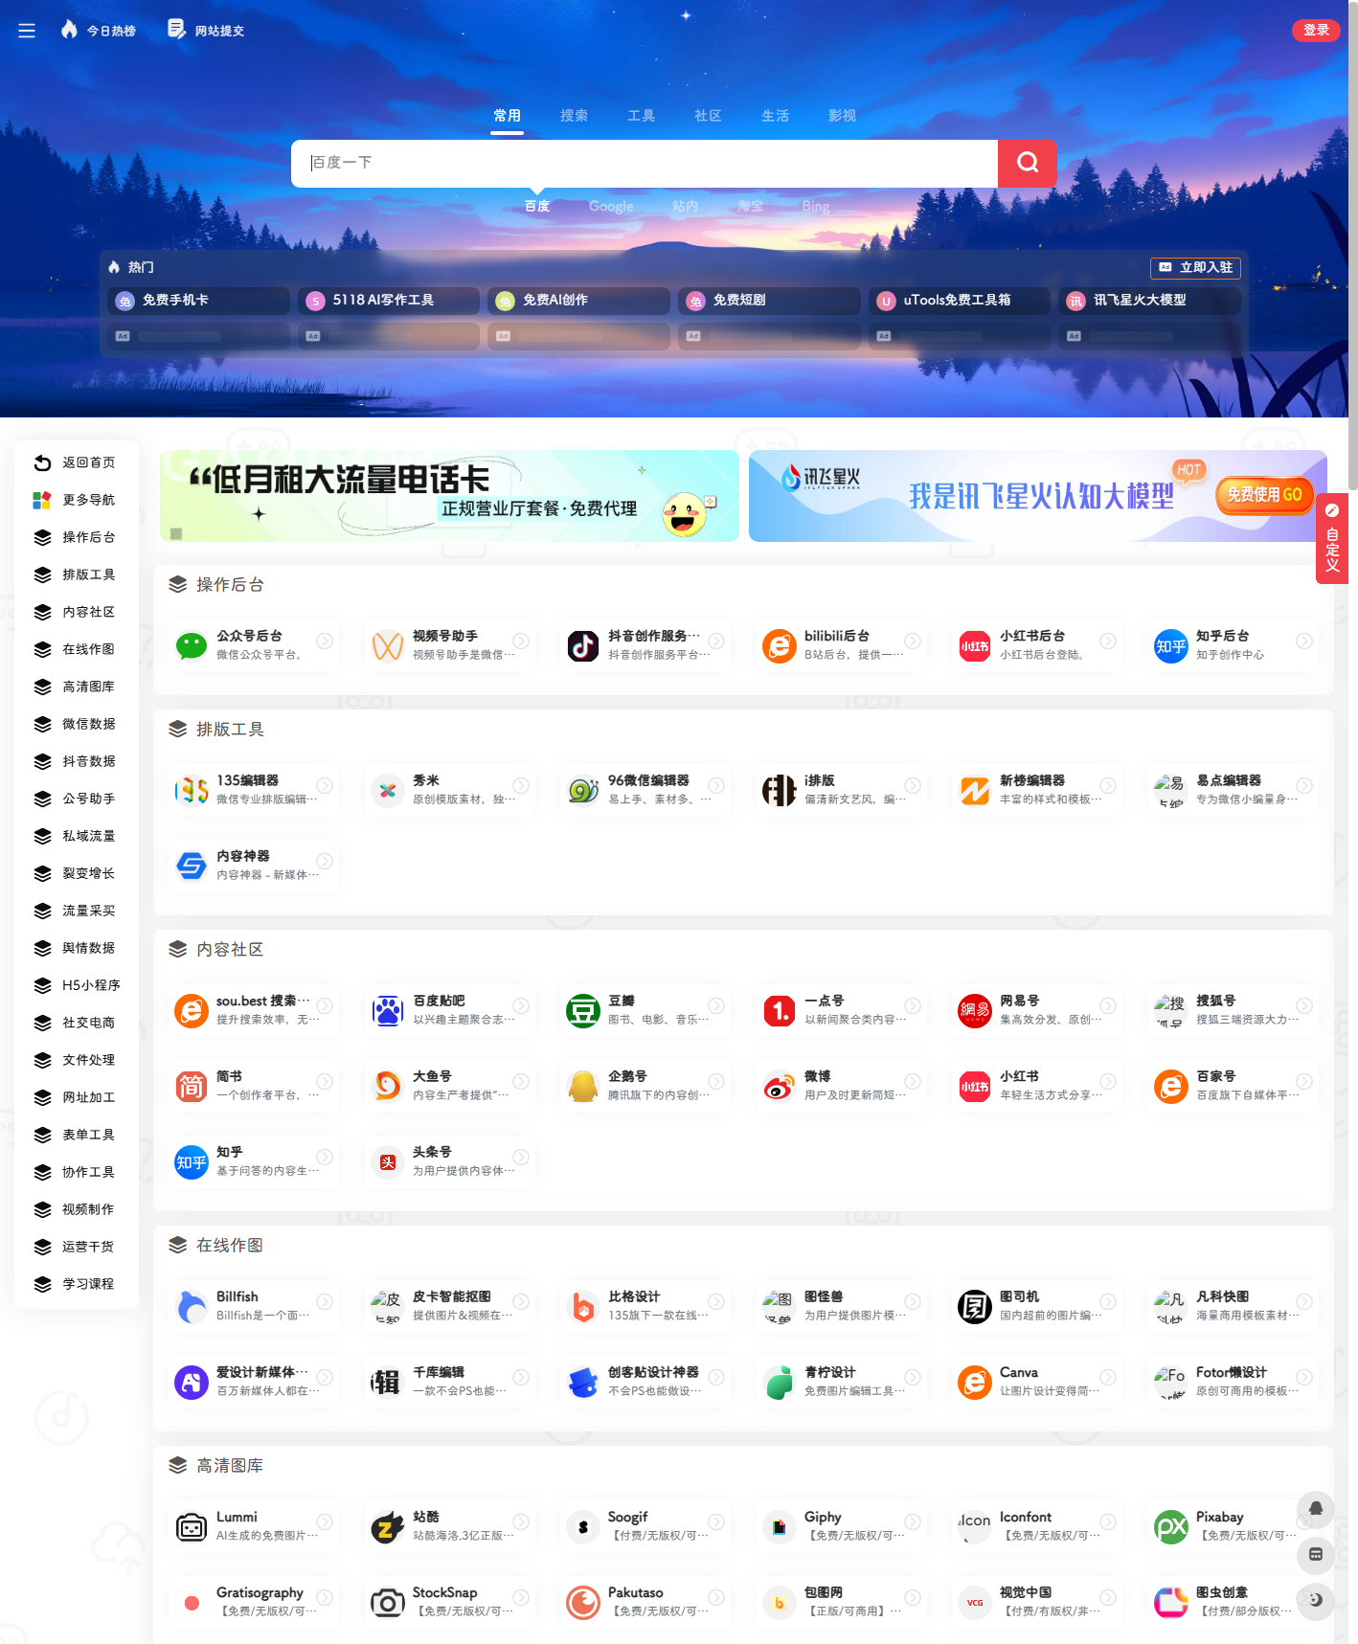Select the 搜索 search tab
1358x1644 pixels.
[574, 116]
